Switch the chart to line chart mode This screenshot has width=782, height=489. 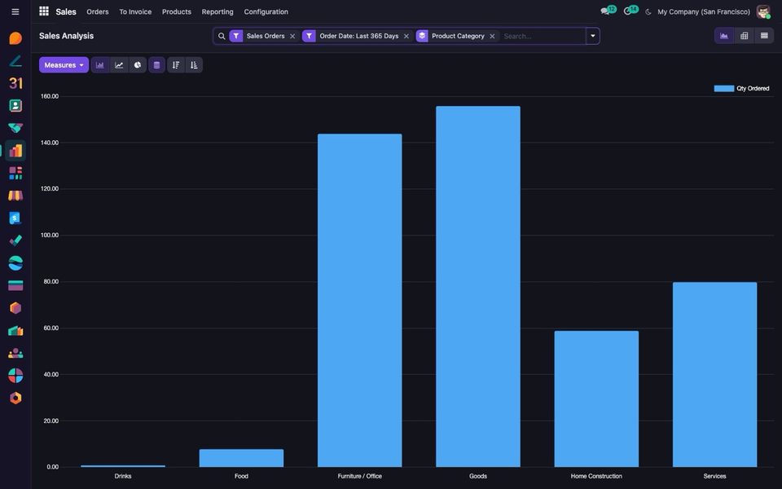(119, 65)
